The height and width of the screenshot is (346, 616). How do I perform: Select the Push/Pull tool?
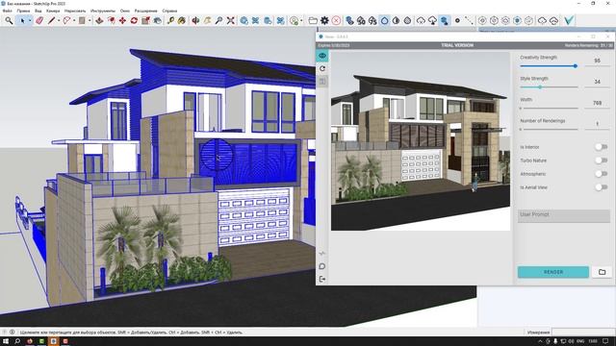pyautogui.click(x=99, y=20)
